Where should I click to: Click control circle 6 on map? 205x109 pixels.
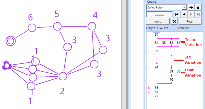click(32, 28)
